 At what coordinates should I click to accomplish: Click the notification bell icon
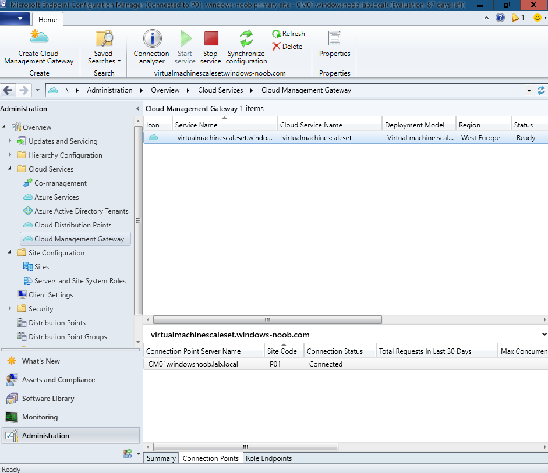click(515, 17)
